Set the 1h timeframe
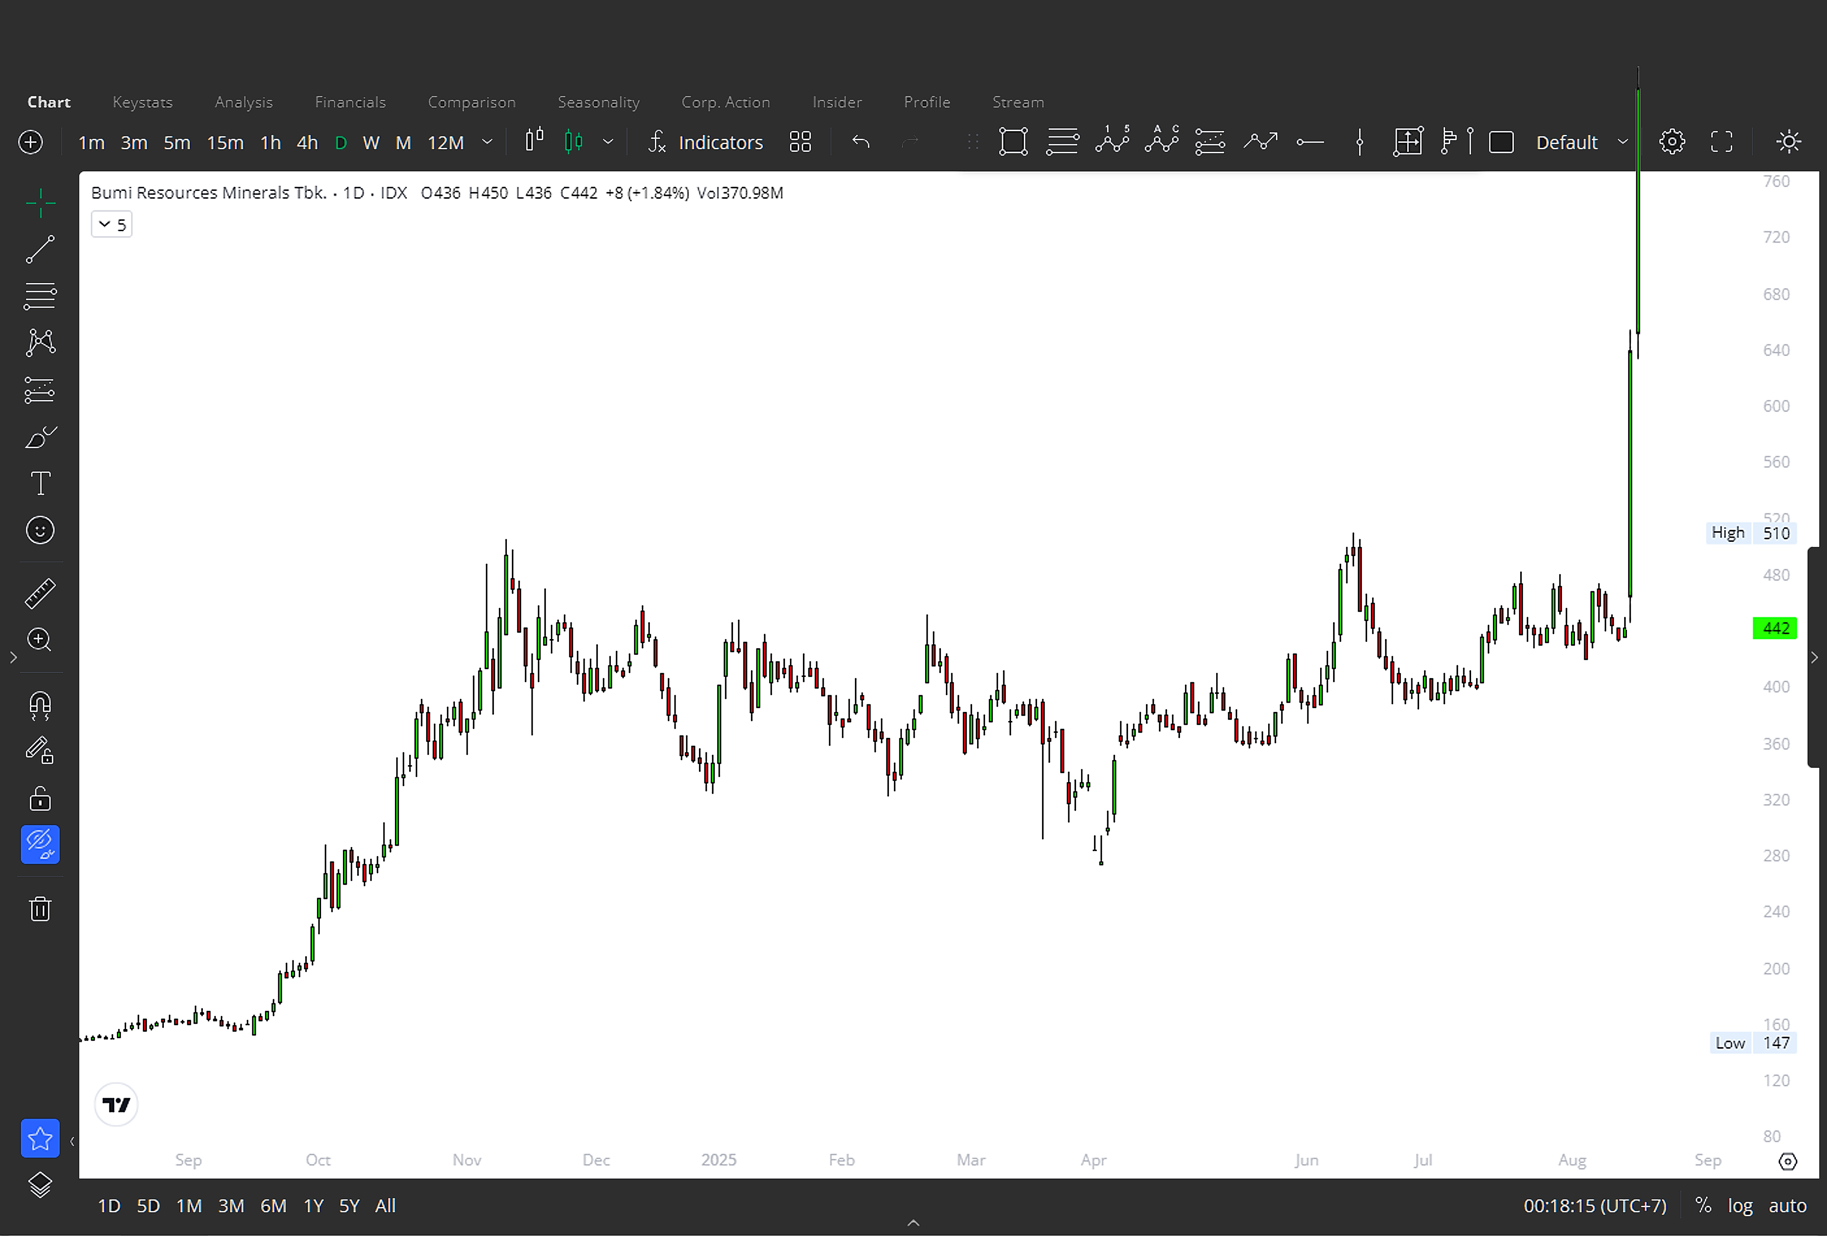Screen dimensions: 1827x1237 tap(270, 143)
